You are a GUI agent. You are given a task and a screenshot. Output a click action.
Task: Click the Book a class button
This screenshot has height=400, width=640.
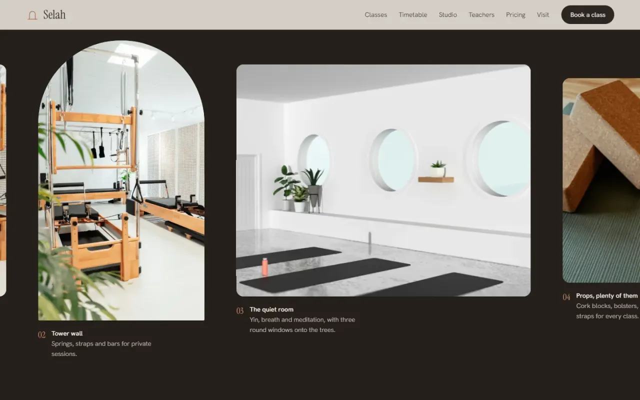(587, 15)
